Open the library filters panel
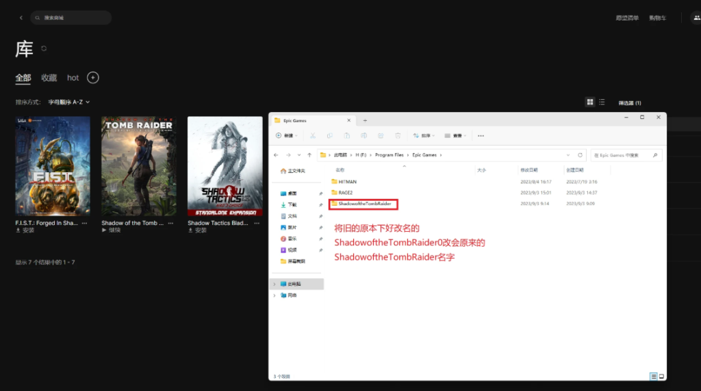 coord(630,103)
